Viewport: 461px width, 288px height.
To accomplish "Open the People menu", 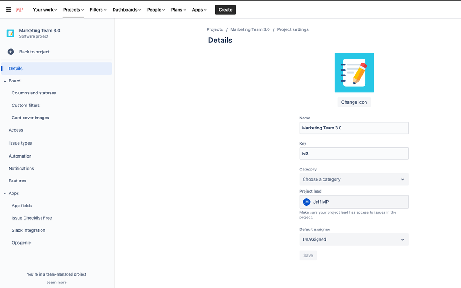I will tap(156, 9).
